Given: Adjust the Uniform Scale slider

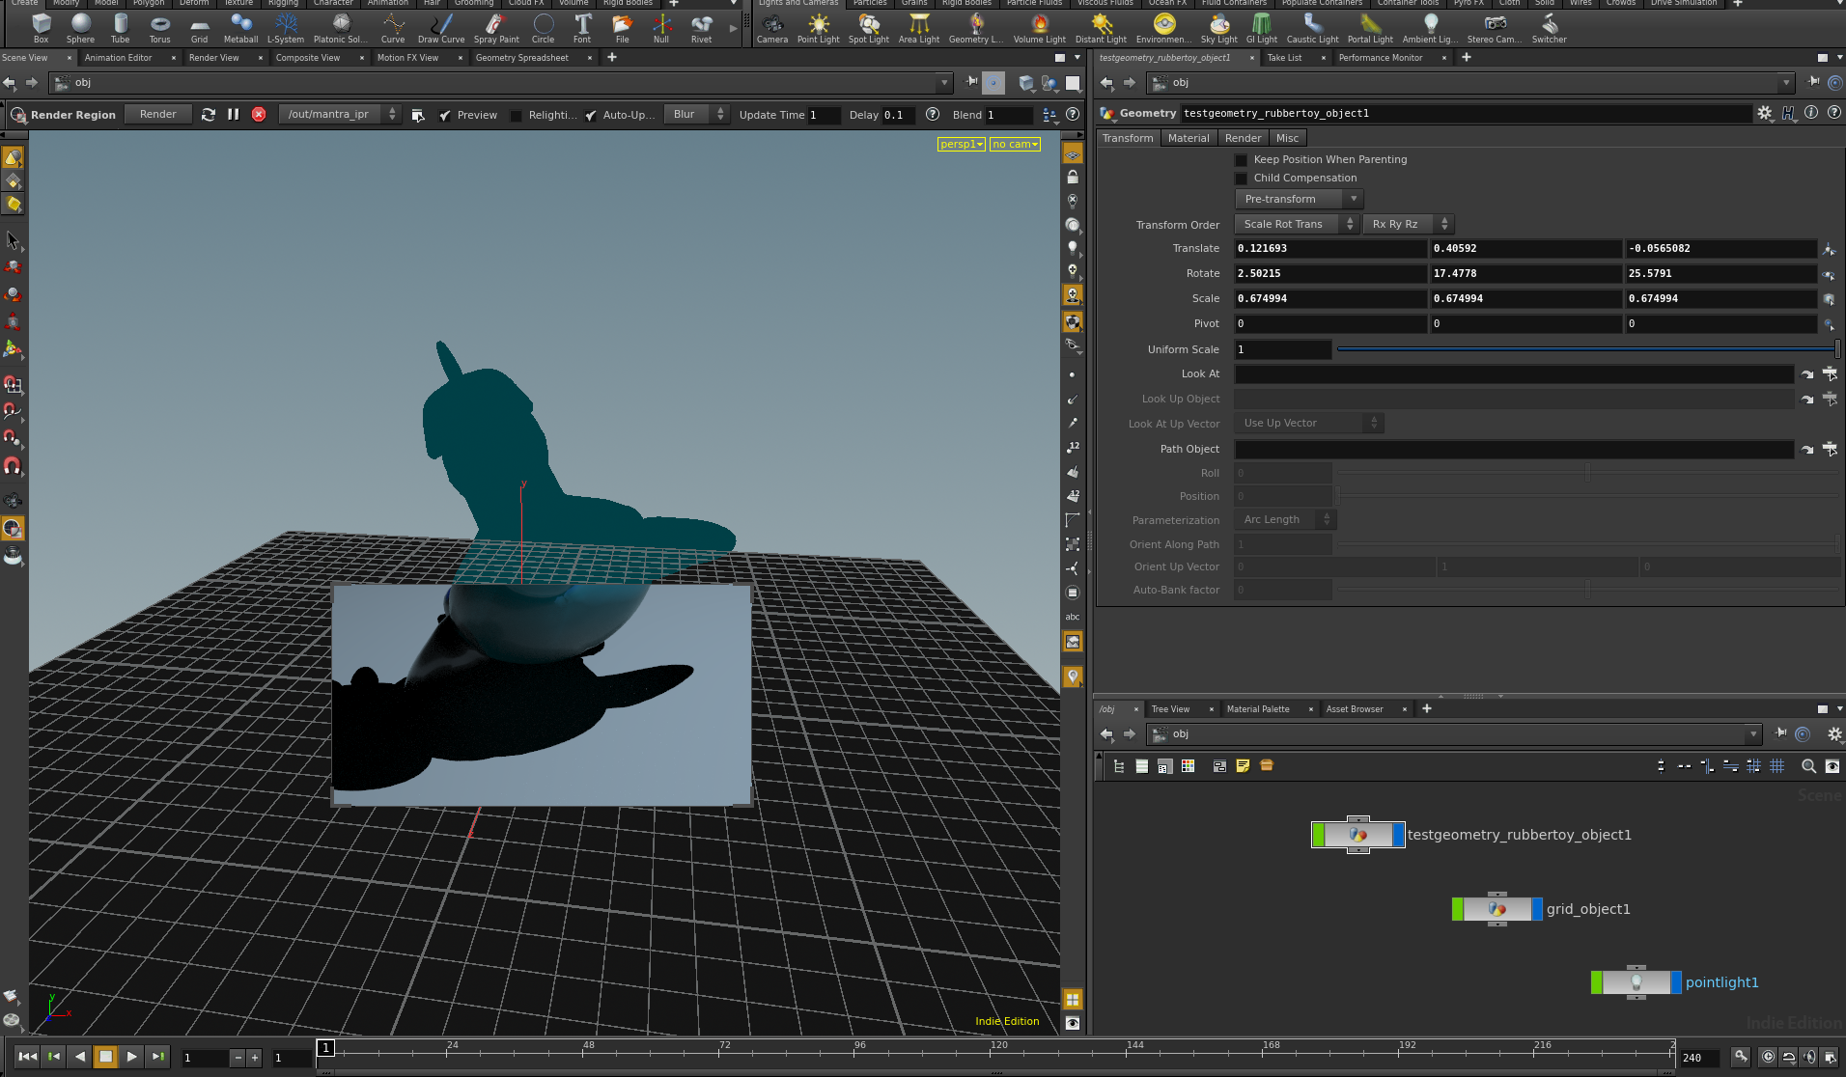Looking at the screenshot, I should [x=1586, y=349].
